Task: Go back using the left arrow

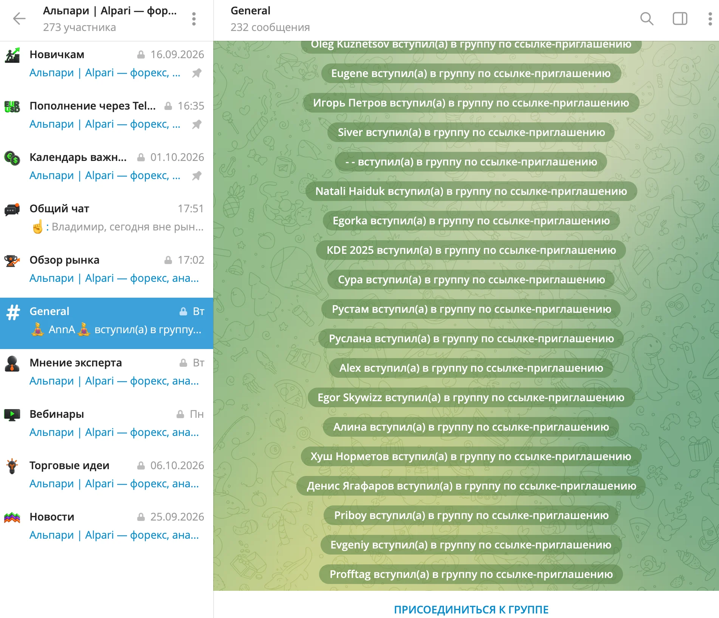Action: (19, 19)
